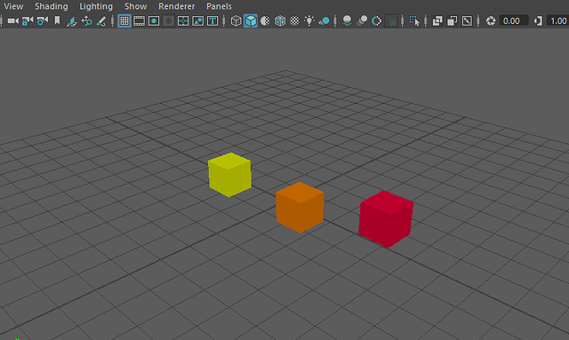
Task: Enable the Resolution Gate icon
Action: (x=154, y=21)
